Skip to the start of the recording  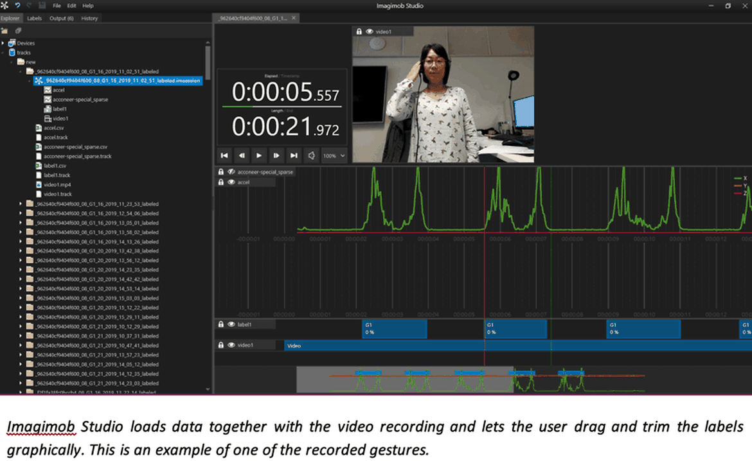224,155
